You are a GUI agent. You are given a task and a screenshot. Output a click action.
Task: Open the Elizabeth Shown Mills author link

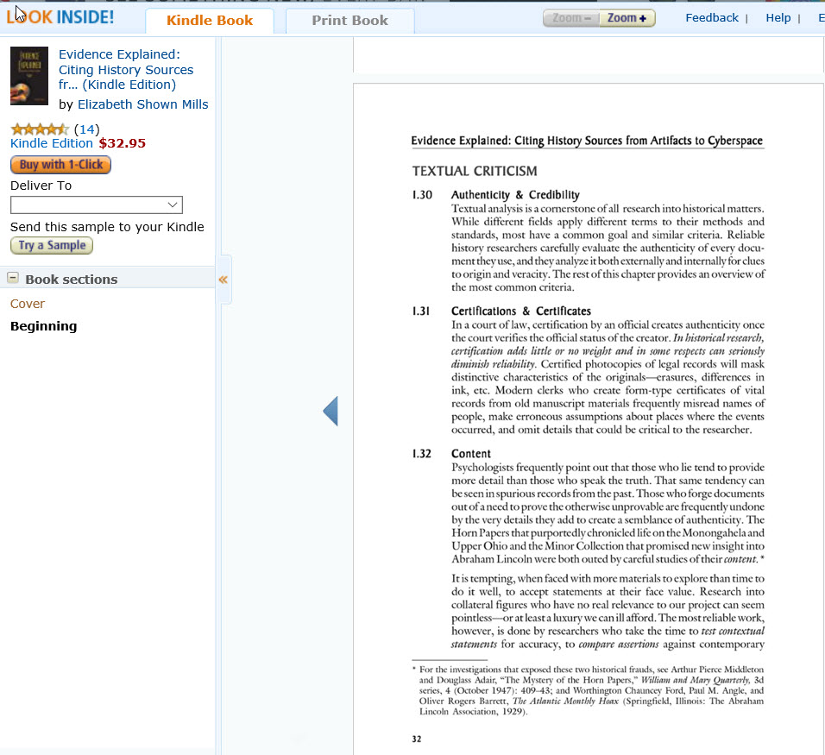(x=142, y=104)
